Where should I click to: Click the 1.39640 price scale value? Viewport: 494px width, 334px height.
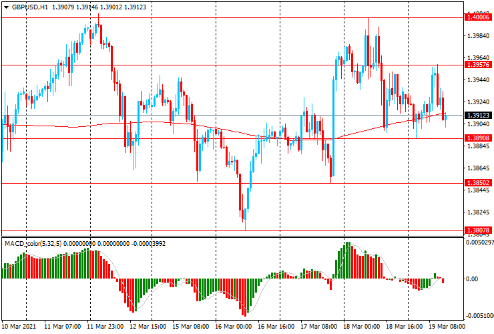tap(478, 57)
